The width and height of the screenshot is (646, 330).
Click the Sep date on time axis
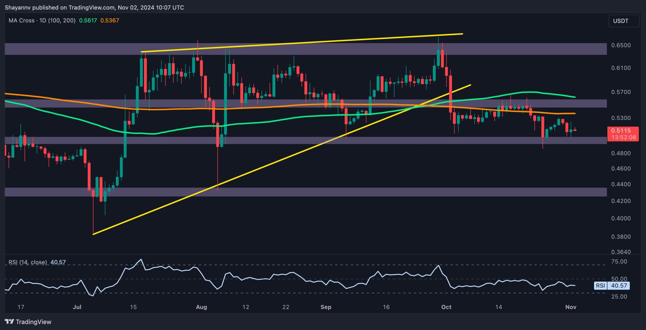(326, 307)
